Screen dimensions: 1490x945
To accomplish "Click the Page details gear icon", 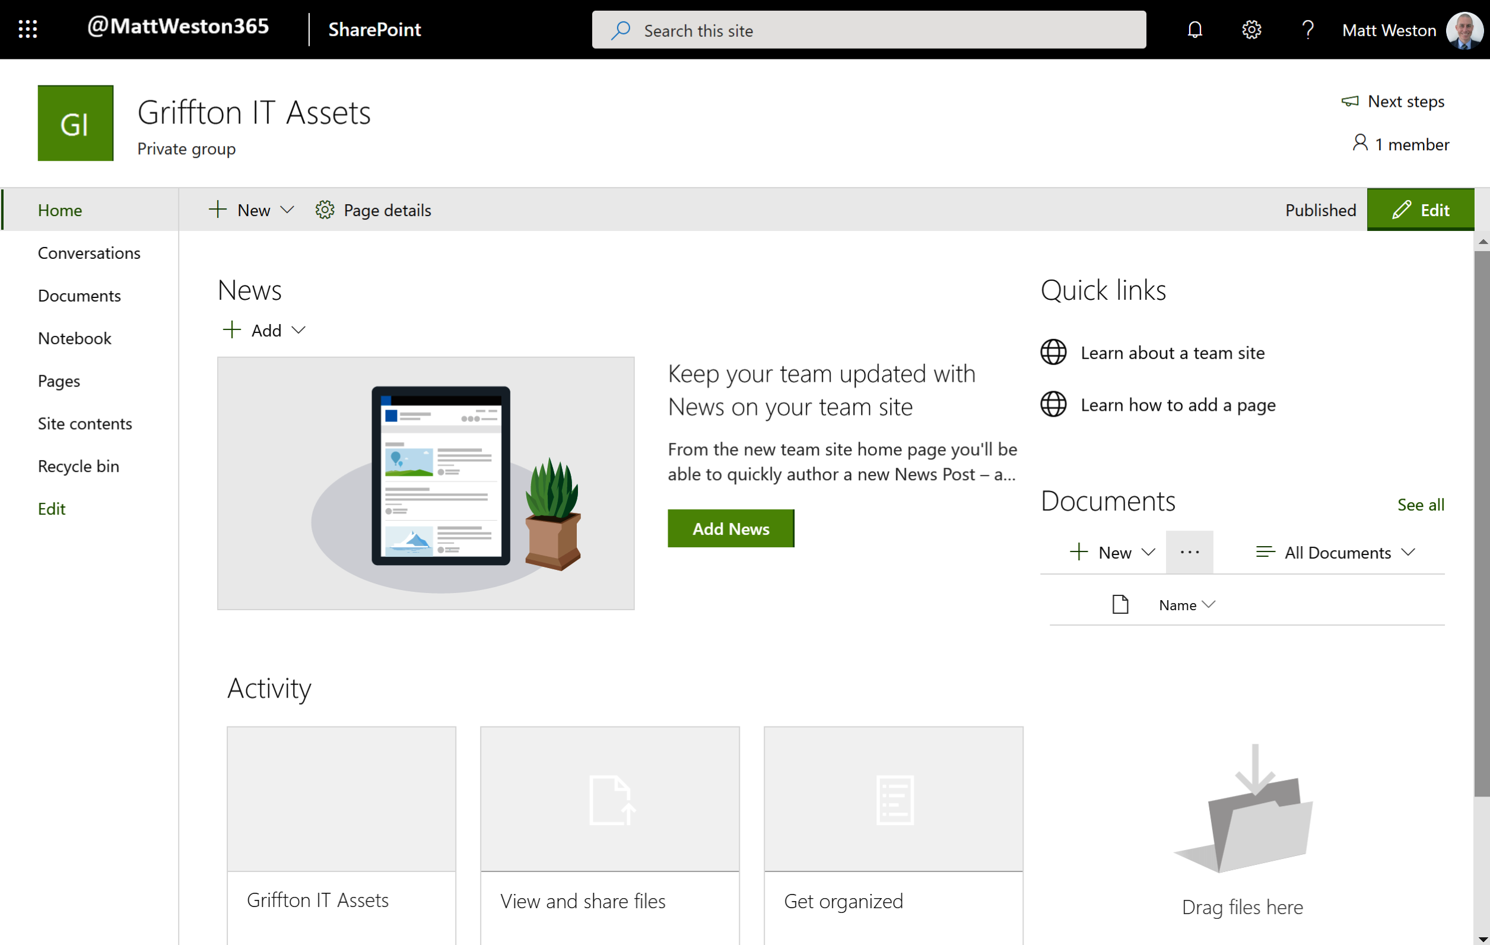I will click(324, 210).
